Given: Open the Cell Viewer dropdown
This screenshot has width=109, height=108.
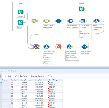Looking at the screenshot, I should tap(25, 76).
